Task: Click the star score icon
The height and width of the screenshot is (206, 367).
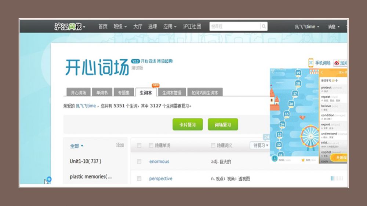Action: [x=303, y=160]
